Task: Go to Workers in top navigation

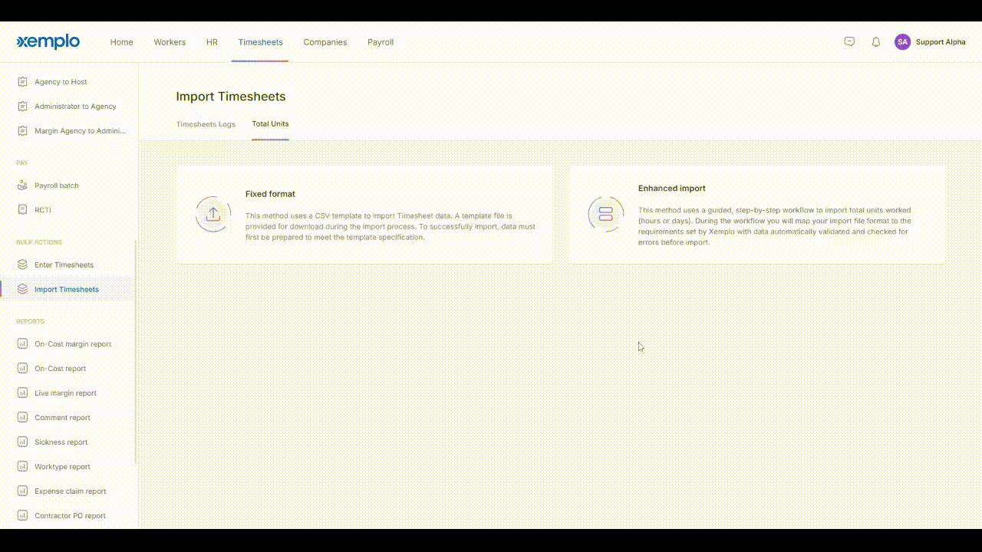Action: point(170,42)
